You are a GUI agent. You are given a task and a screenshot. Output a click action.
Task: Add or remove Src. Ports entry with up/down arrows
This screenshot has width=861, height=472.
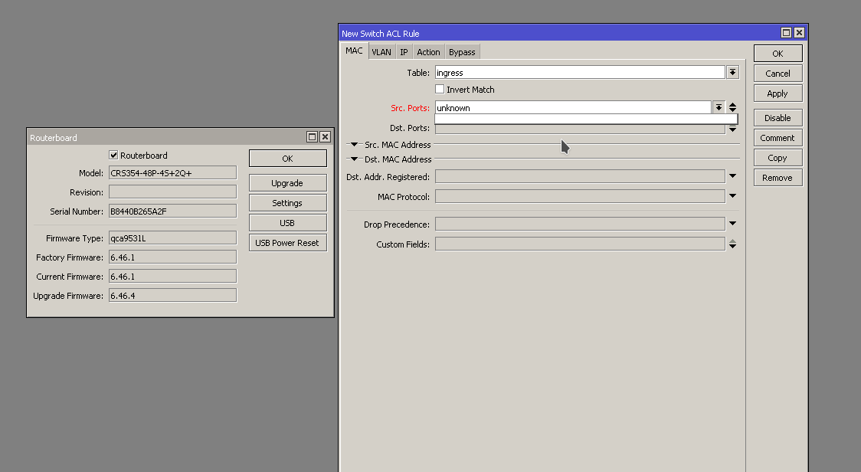(732, 108)
